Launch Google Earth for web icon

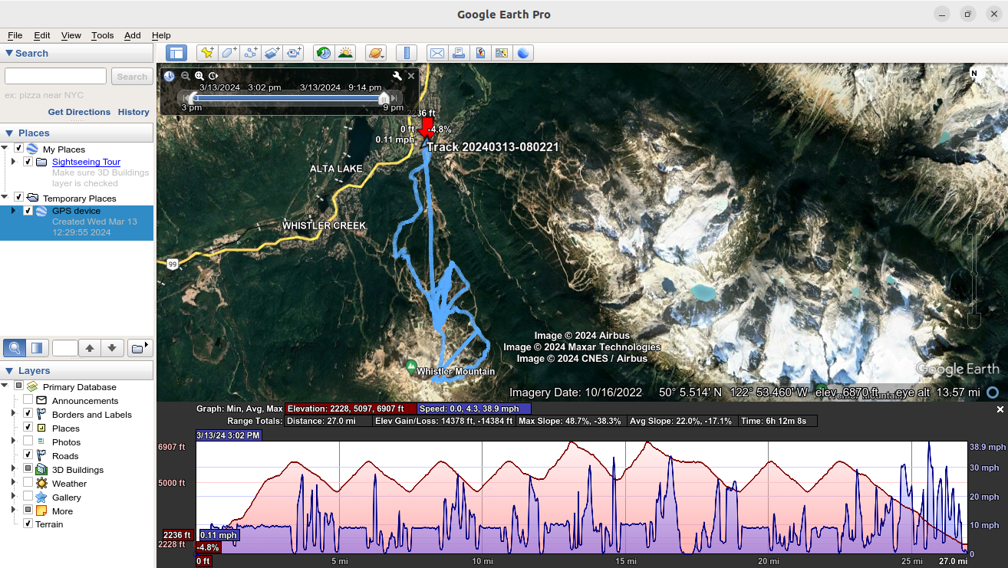pyautogui.click(x=523, y=53)
